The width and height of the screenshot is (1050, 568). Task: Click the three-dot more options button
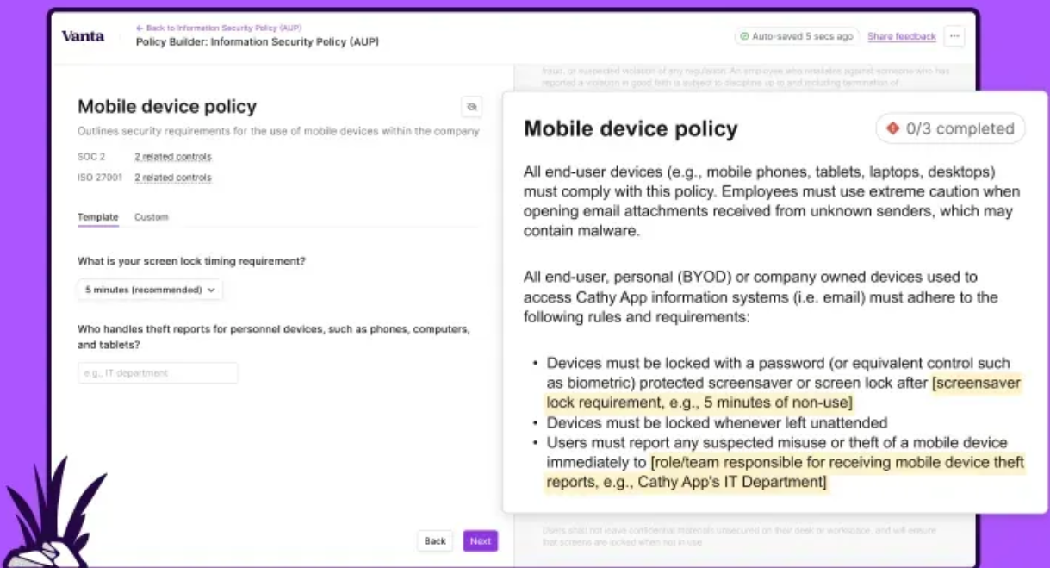[x=954, y=36]
